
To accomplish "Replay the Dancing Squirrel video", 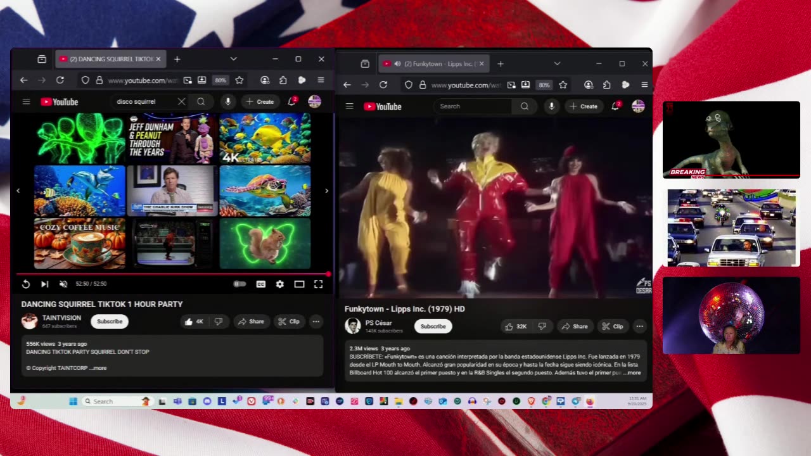I will [26, 284].
